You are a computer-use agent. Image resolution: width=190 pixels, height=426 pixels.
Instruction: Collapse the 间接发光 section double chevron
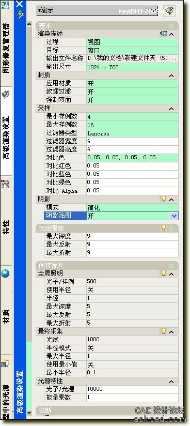point(171,266)
